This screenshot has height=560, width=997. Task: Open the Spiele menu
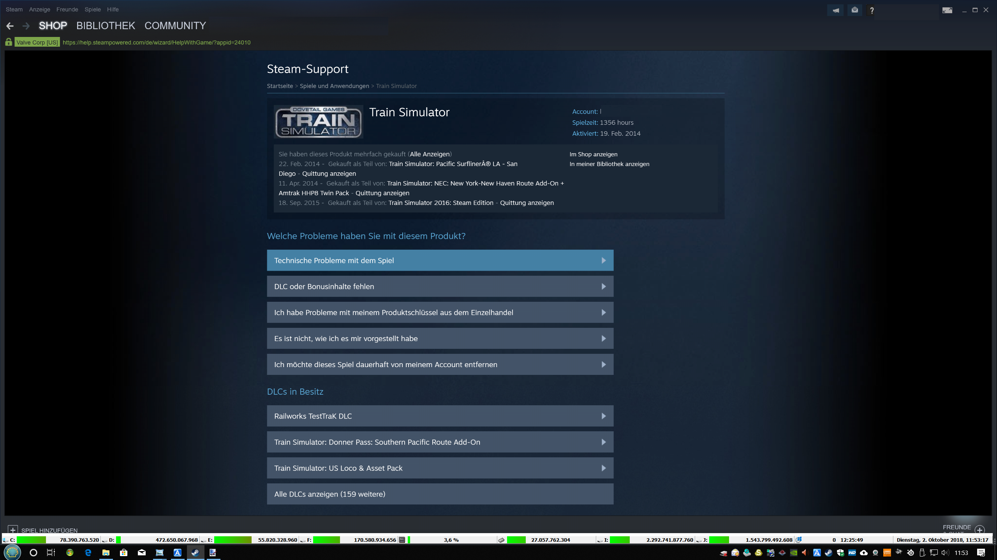pyautogui.click(x=92, y=9)
